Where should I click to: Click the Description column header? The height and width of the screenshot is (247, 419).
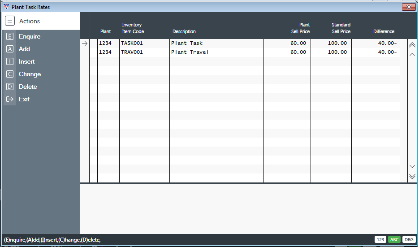click(184, 31)
